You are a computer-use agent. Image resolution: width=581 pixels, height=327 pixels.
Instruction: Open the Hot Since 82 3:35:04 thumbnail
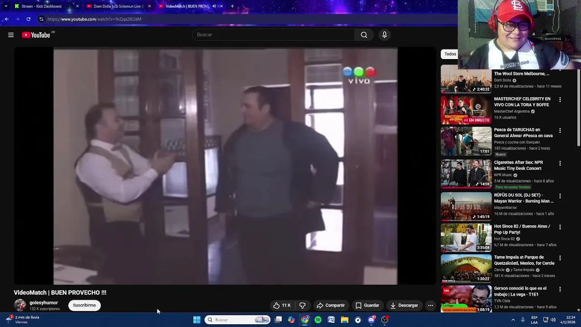(466, 238)
